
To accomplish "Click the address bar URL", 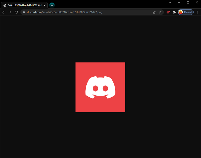I will (65, 12).
